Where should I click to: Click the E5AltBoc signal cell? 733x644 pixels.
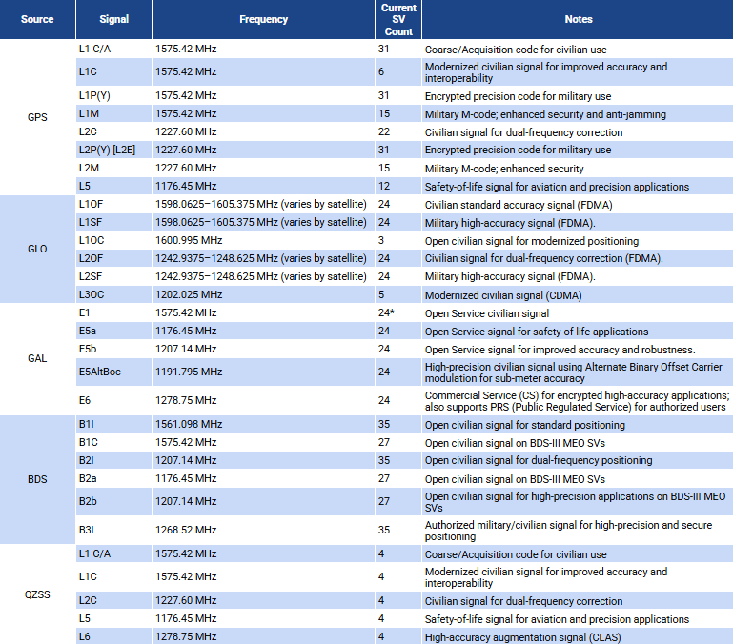pyautogui.click(x=113, y=372)
